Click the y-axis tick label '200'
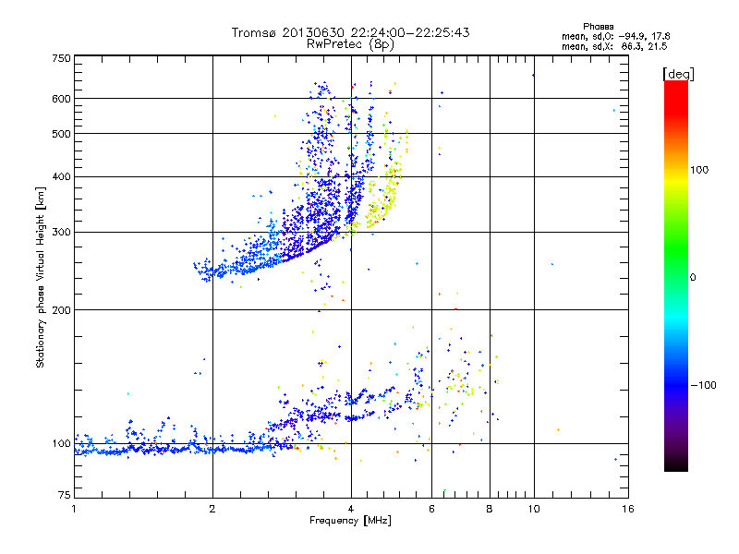This screenshot has width=739, height=554. [62, 310]
